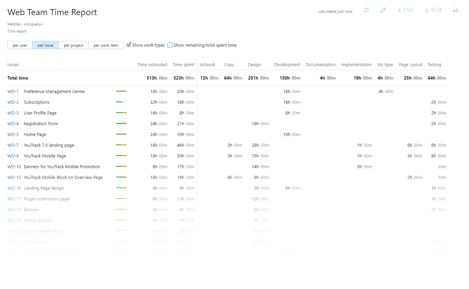Click the progress bar next to Subscriptions

pyautogui.click(x=121, y=102)
